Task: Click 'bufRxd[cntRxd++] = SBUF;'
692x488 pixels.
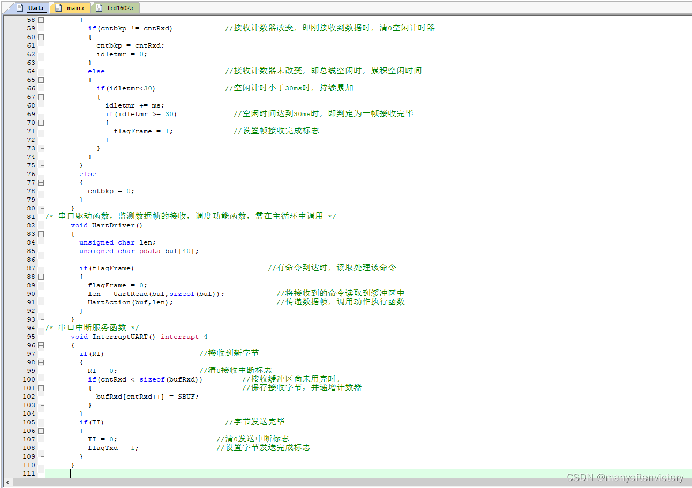Action: 147,396
